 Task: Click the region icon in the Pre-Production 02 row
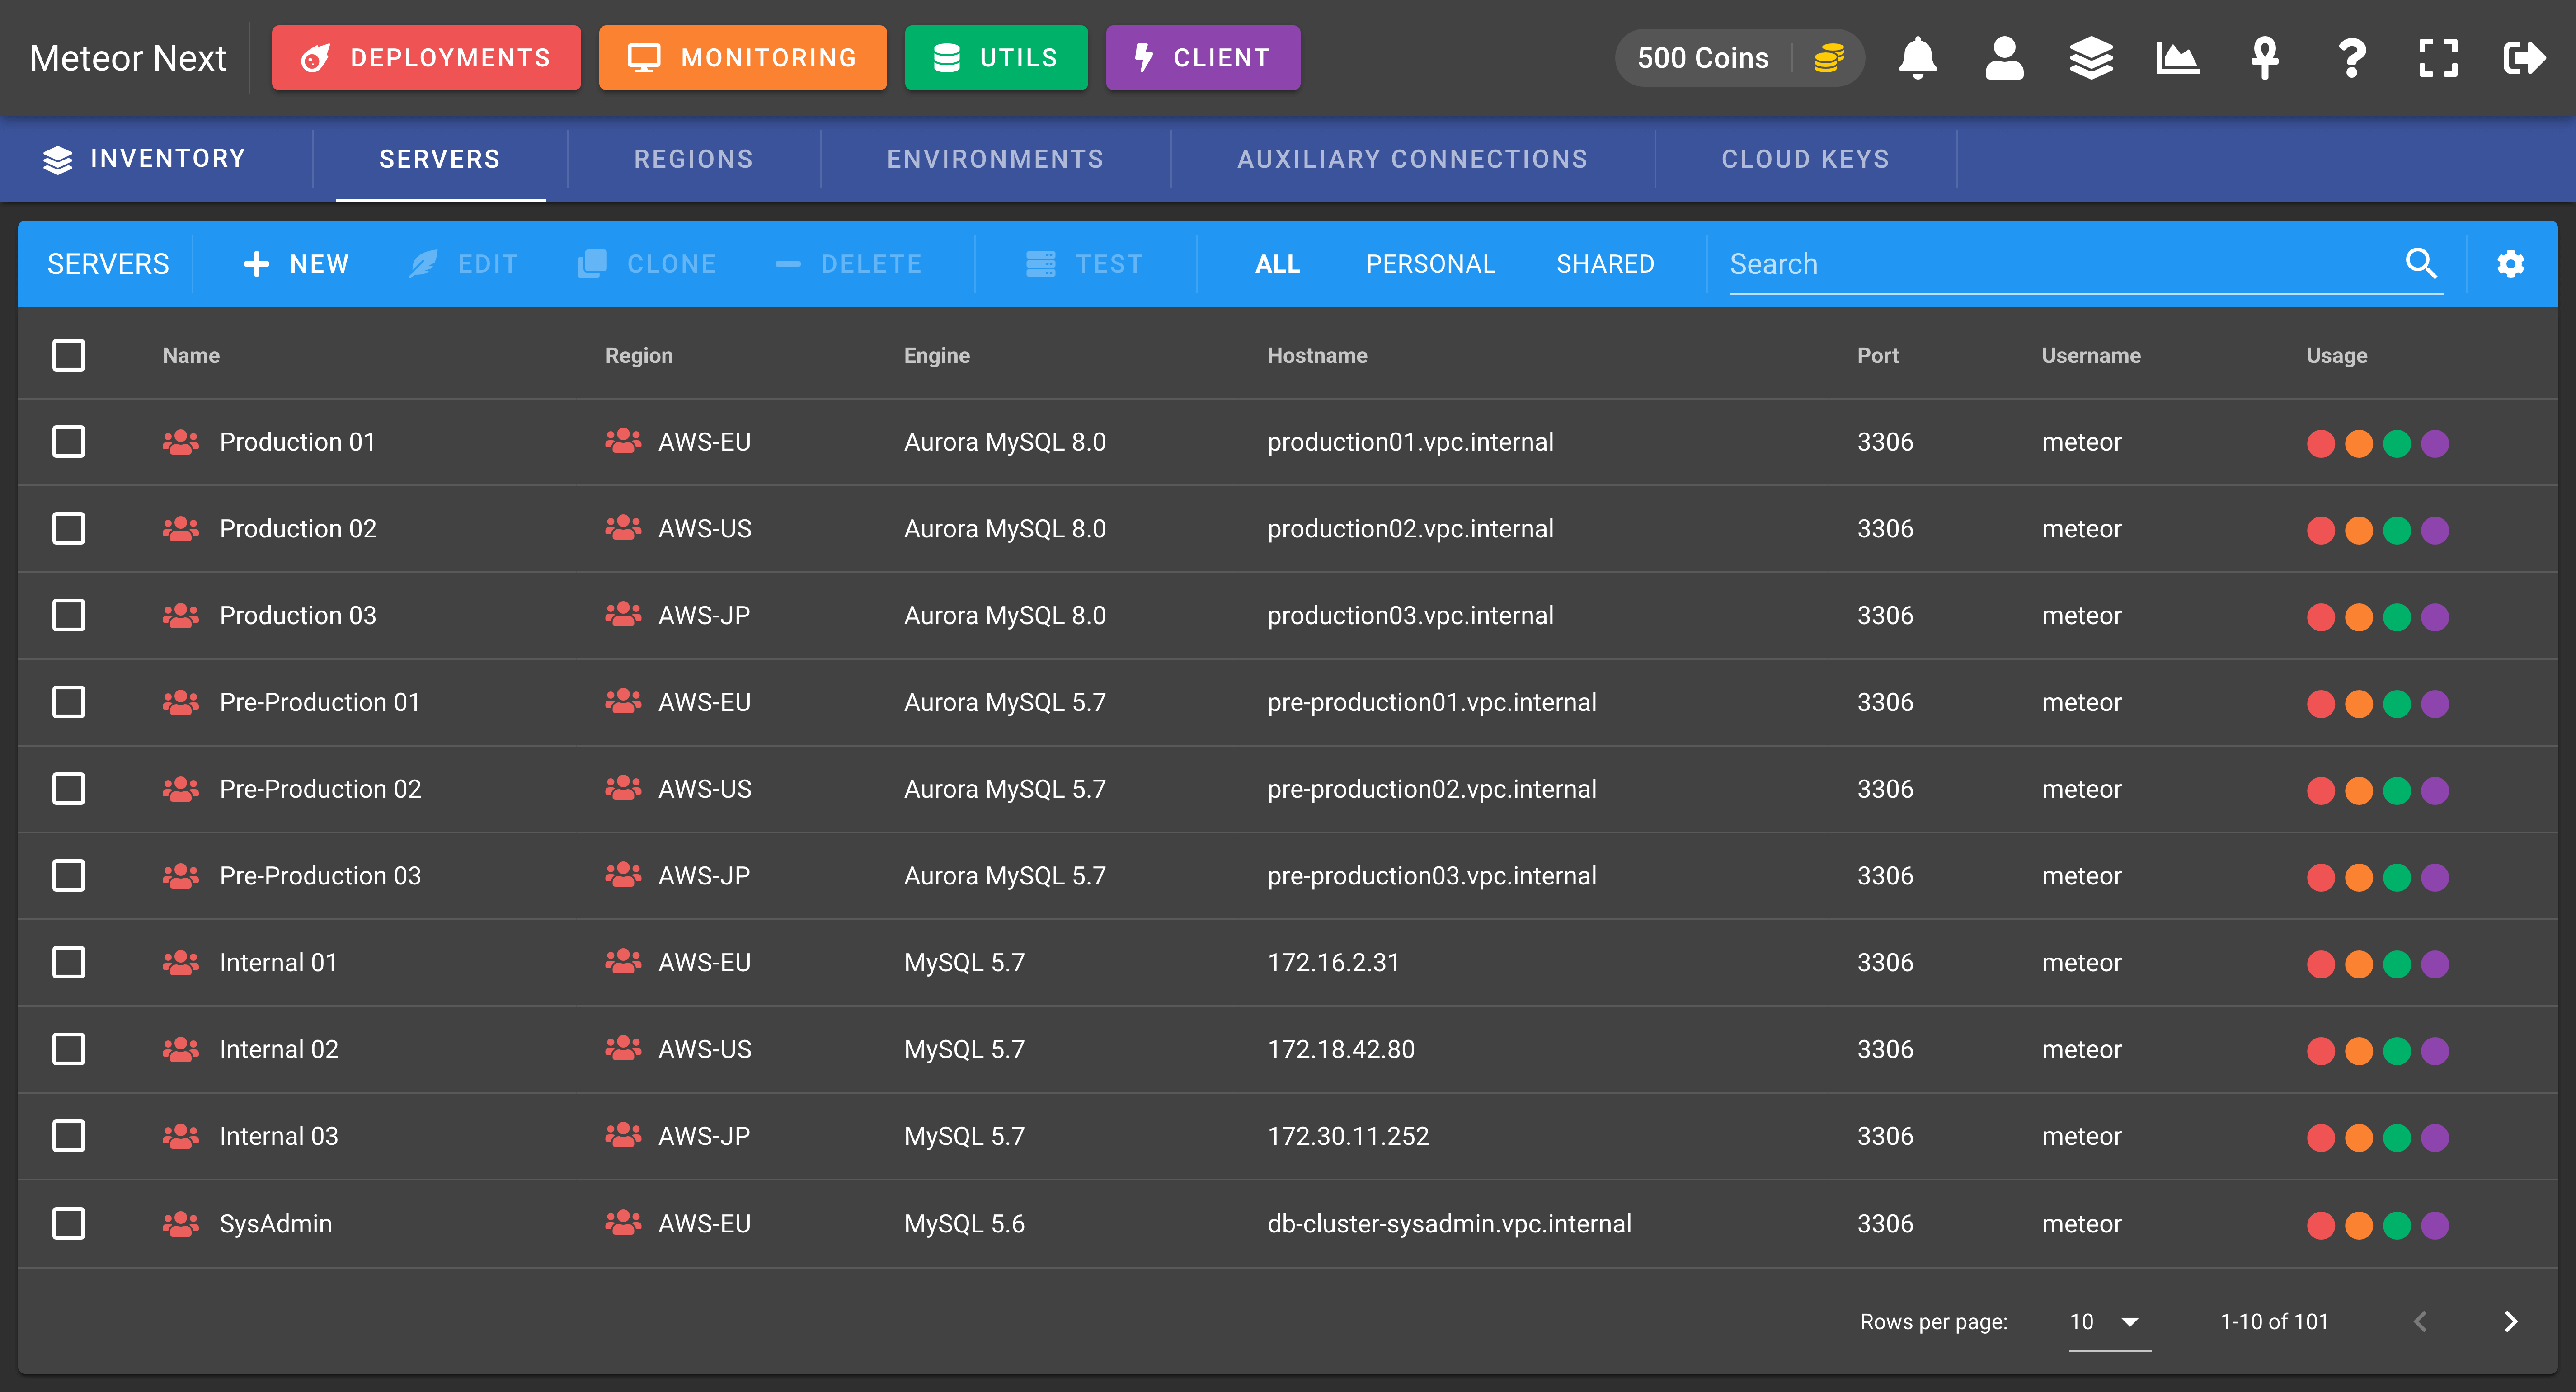click(x=623, y=788)
